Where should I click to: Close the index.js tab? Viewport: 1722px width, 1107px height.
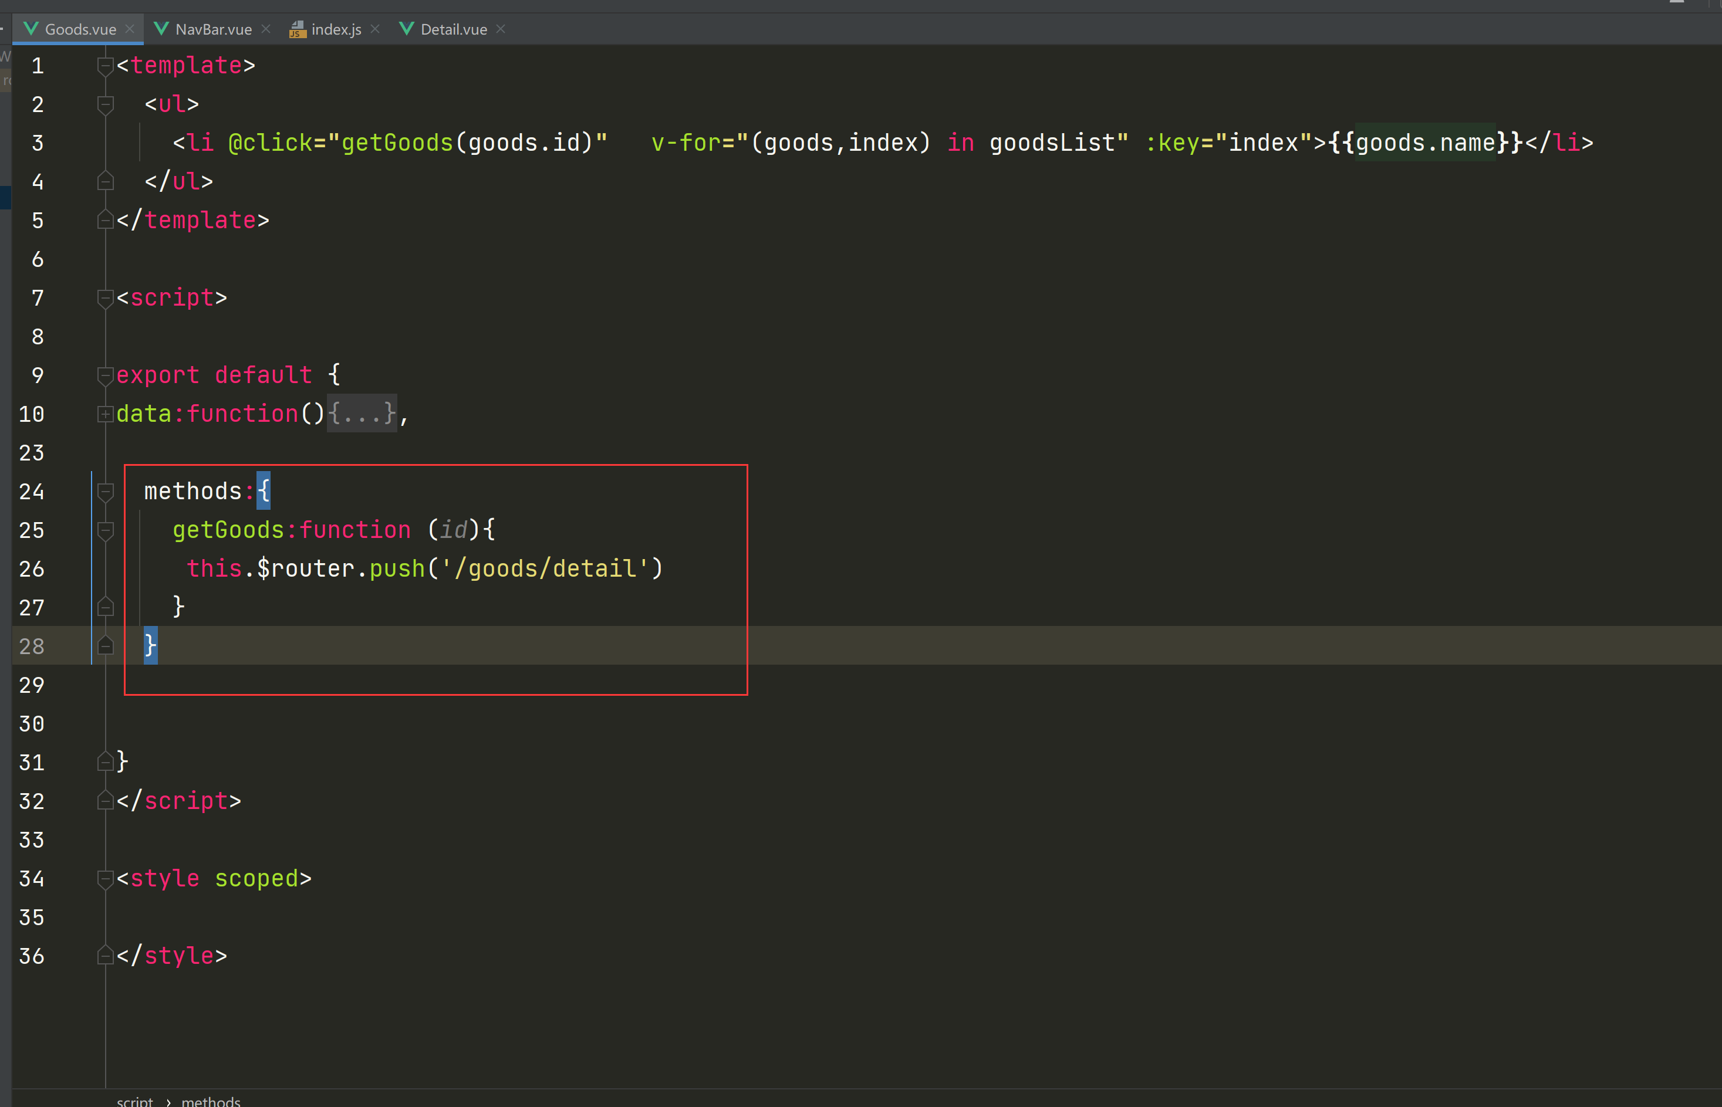375,29
